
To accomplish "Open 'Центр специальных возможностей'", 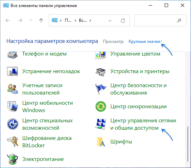I will tap(48, 124).
